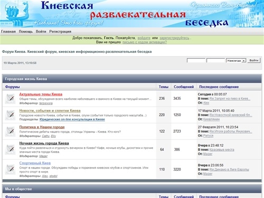Focus the username login field
This screenshot has width=264, height=198.
coord(196,60)
